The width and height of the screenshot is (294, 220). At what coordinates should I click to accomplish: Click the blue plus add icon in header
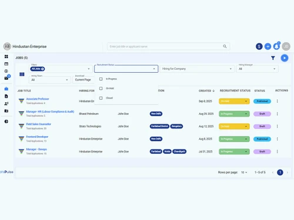268,46
